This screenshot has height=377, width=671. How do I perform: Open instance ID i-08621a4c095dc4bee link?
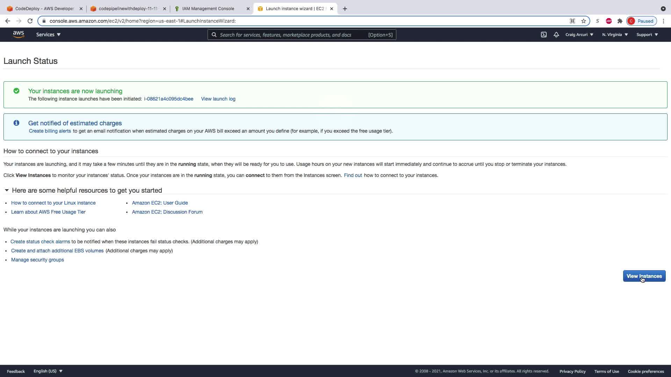[x=168, y=99]
